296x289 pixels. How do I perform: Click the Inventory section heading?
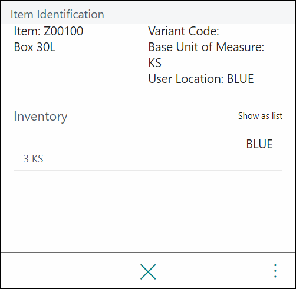[41, 117]
